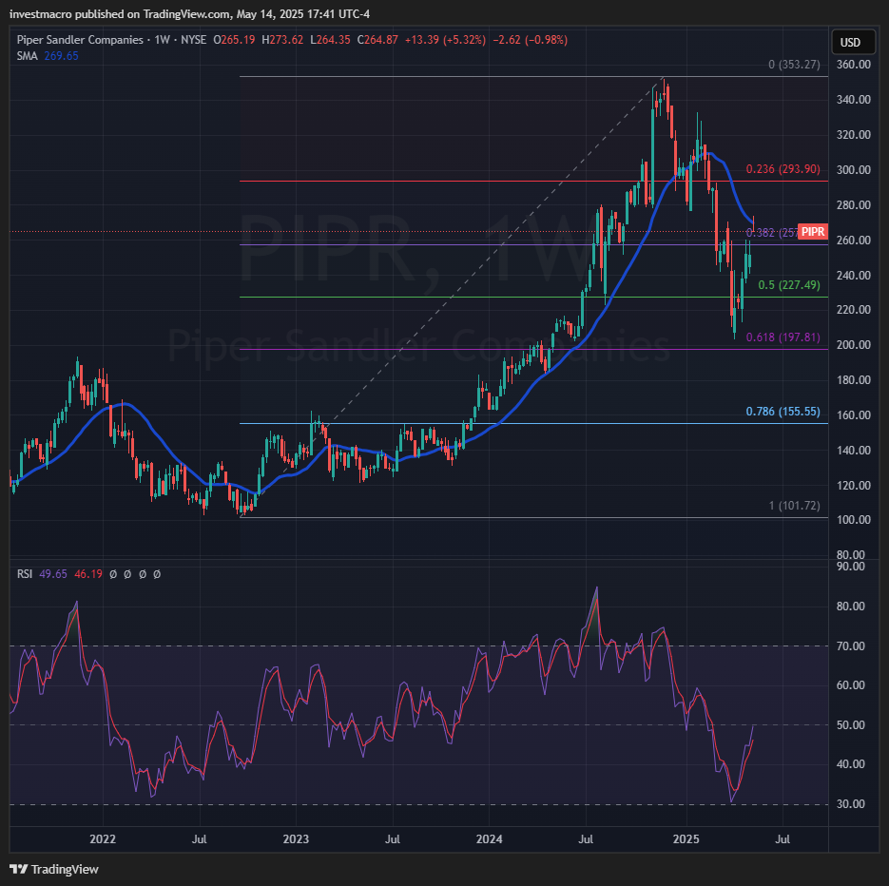Click the RSI indicator label

(25, 573)
